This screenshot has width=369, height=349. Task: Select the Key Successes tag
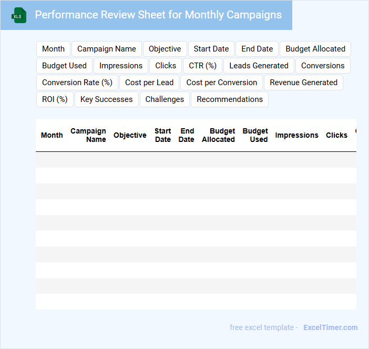point(106,99)
